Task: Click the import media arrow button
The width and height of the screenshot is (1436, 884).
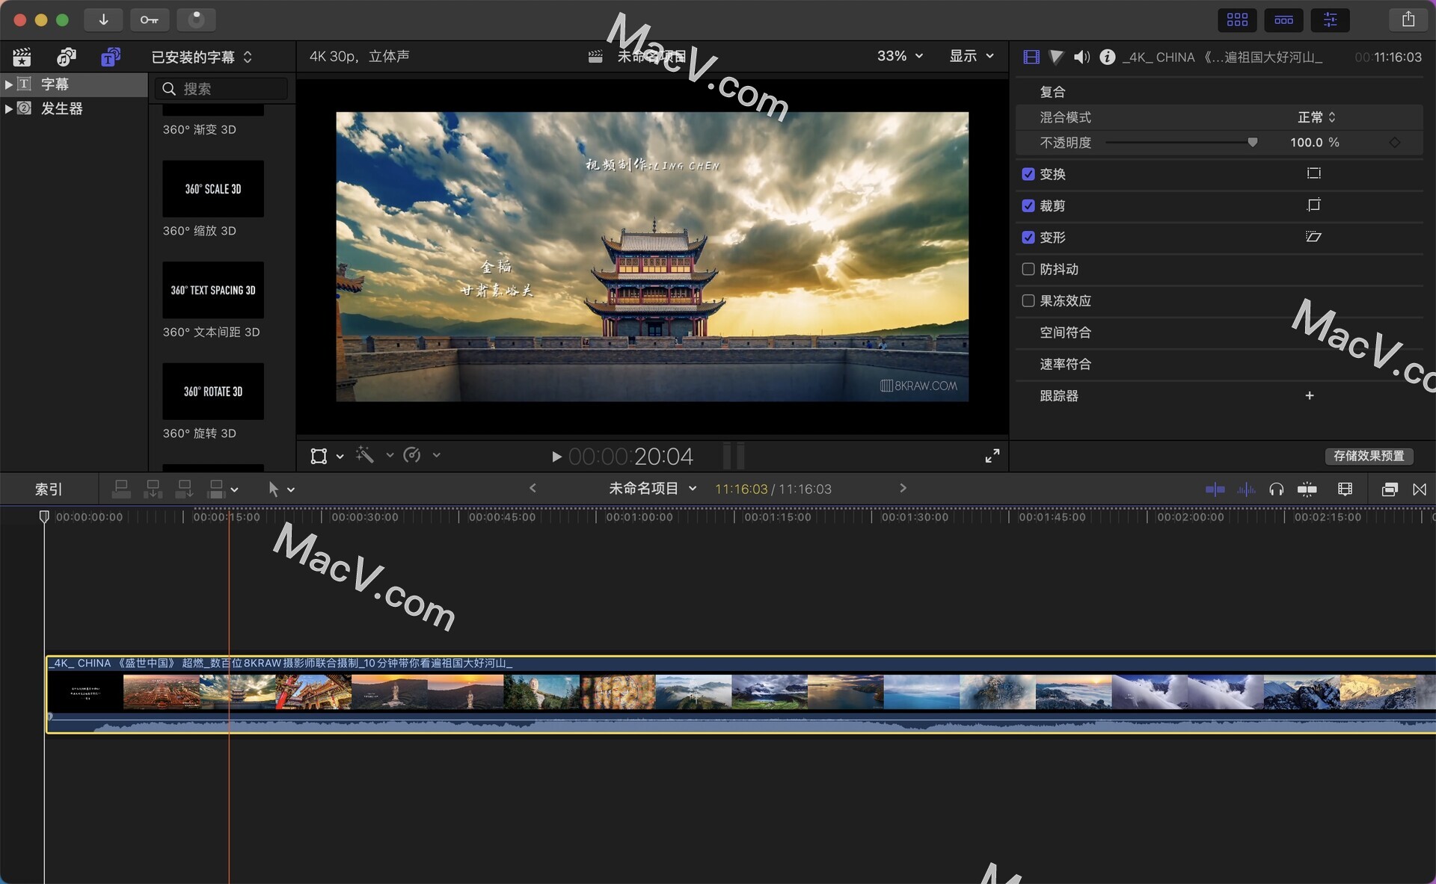Action: (x=103, y=19)
